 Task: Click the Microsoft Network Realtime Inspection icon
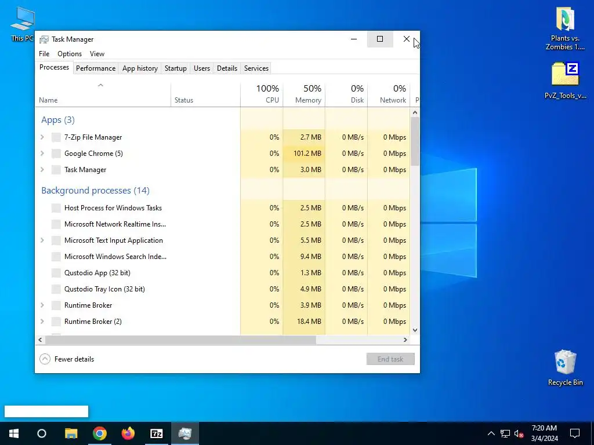coord(56,224)
